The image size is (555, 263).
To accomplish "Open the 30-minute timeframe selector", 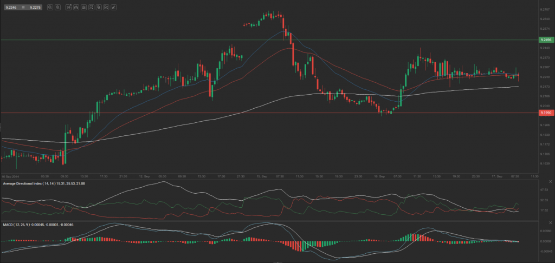I will [68, 8].
